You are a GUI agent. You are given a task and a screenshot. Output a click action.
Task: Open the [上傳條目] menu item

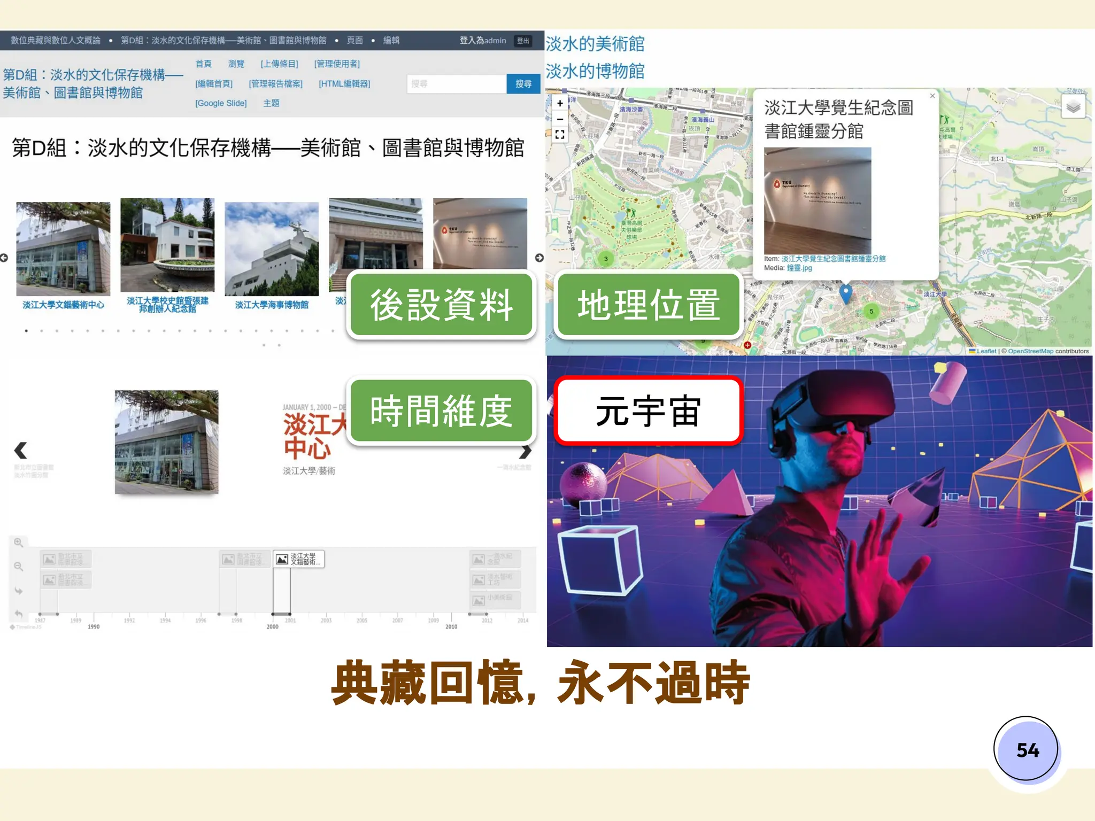[x=279, y=64]
